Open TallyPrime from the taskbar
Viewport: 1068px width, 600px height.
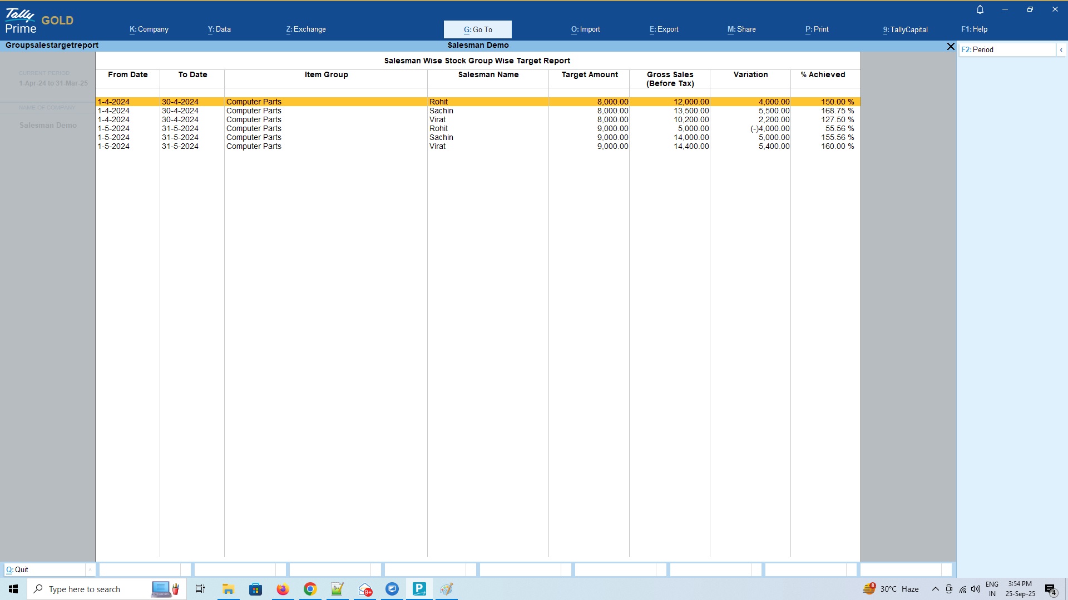pos(419,589)
